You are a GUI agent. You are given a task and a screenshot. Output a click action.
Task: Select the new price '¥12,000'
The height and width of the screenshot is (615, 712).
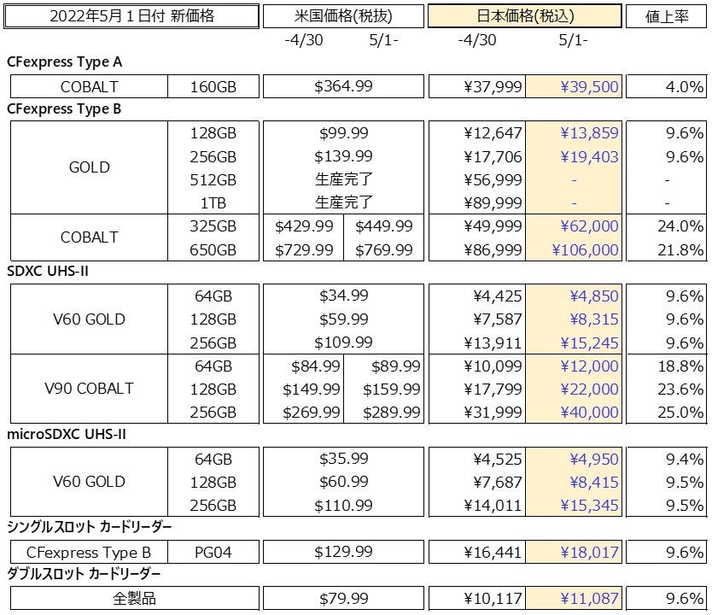tap(589, 366)
